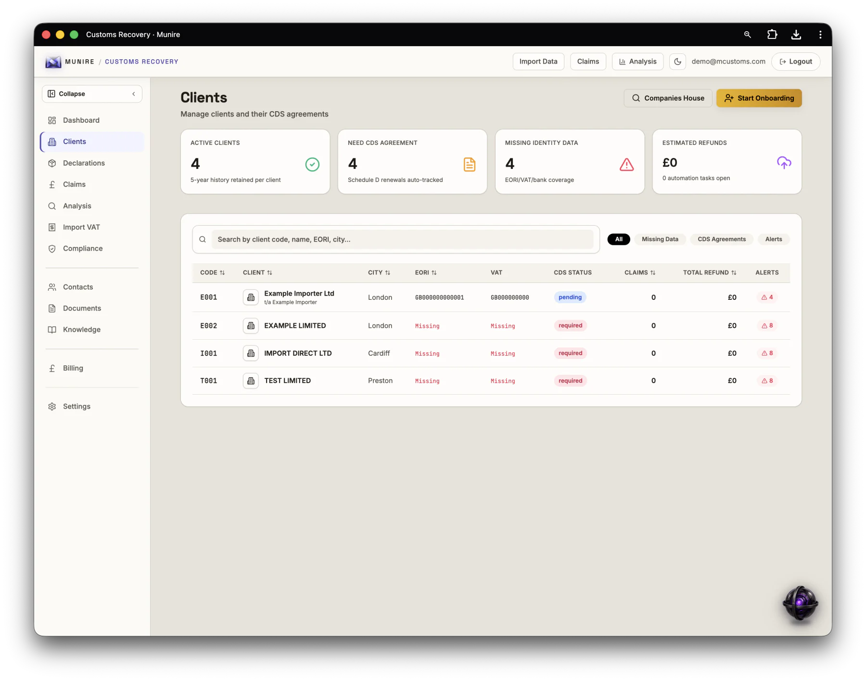Log out of the account
Viewport: 866px width, 681px height.
point(796,62)
